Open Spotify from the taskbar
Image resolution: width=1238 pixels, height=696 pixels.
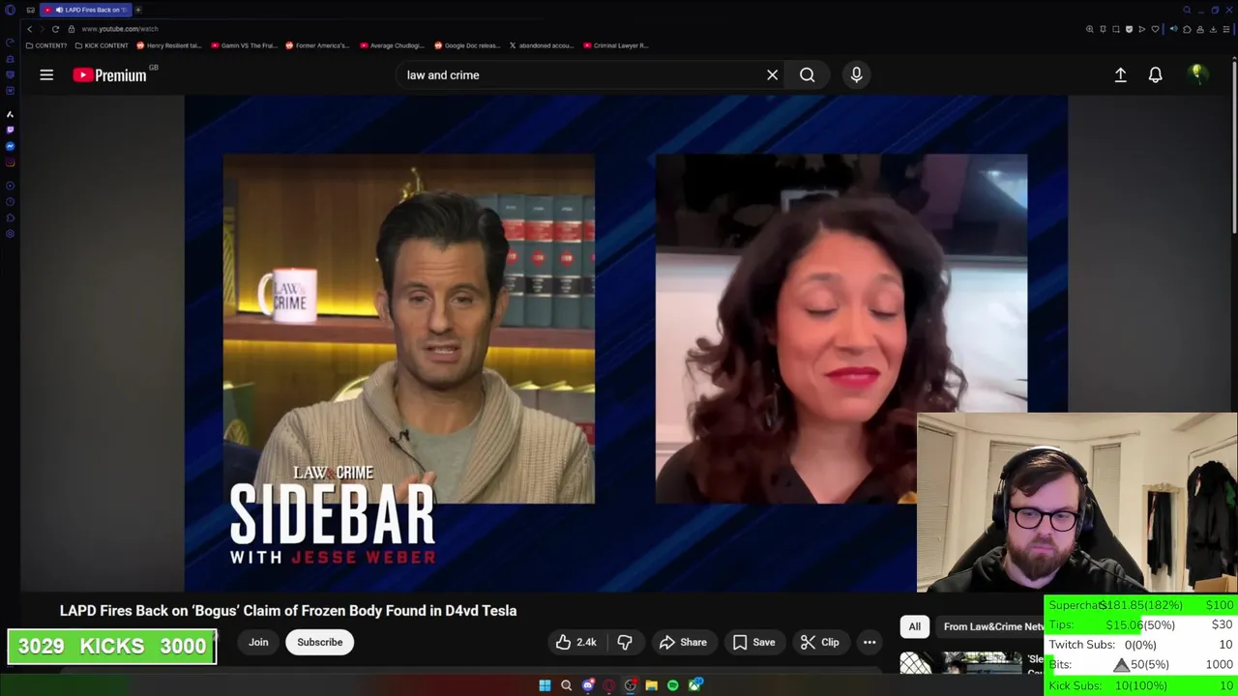coord(672,685)
